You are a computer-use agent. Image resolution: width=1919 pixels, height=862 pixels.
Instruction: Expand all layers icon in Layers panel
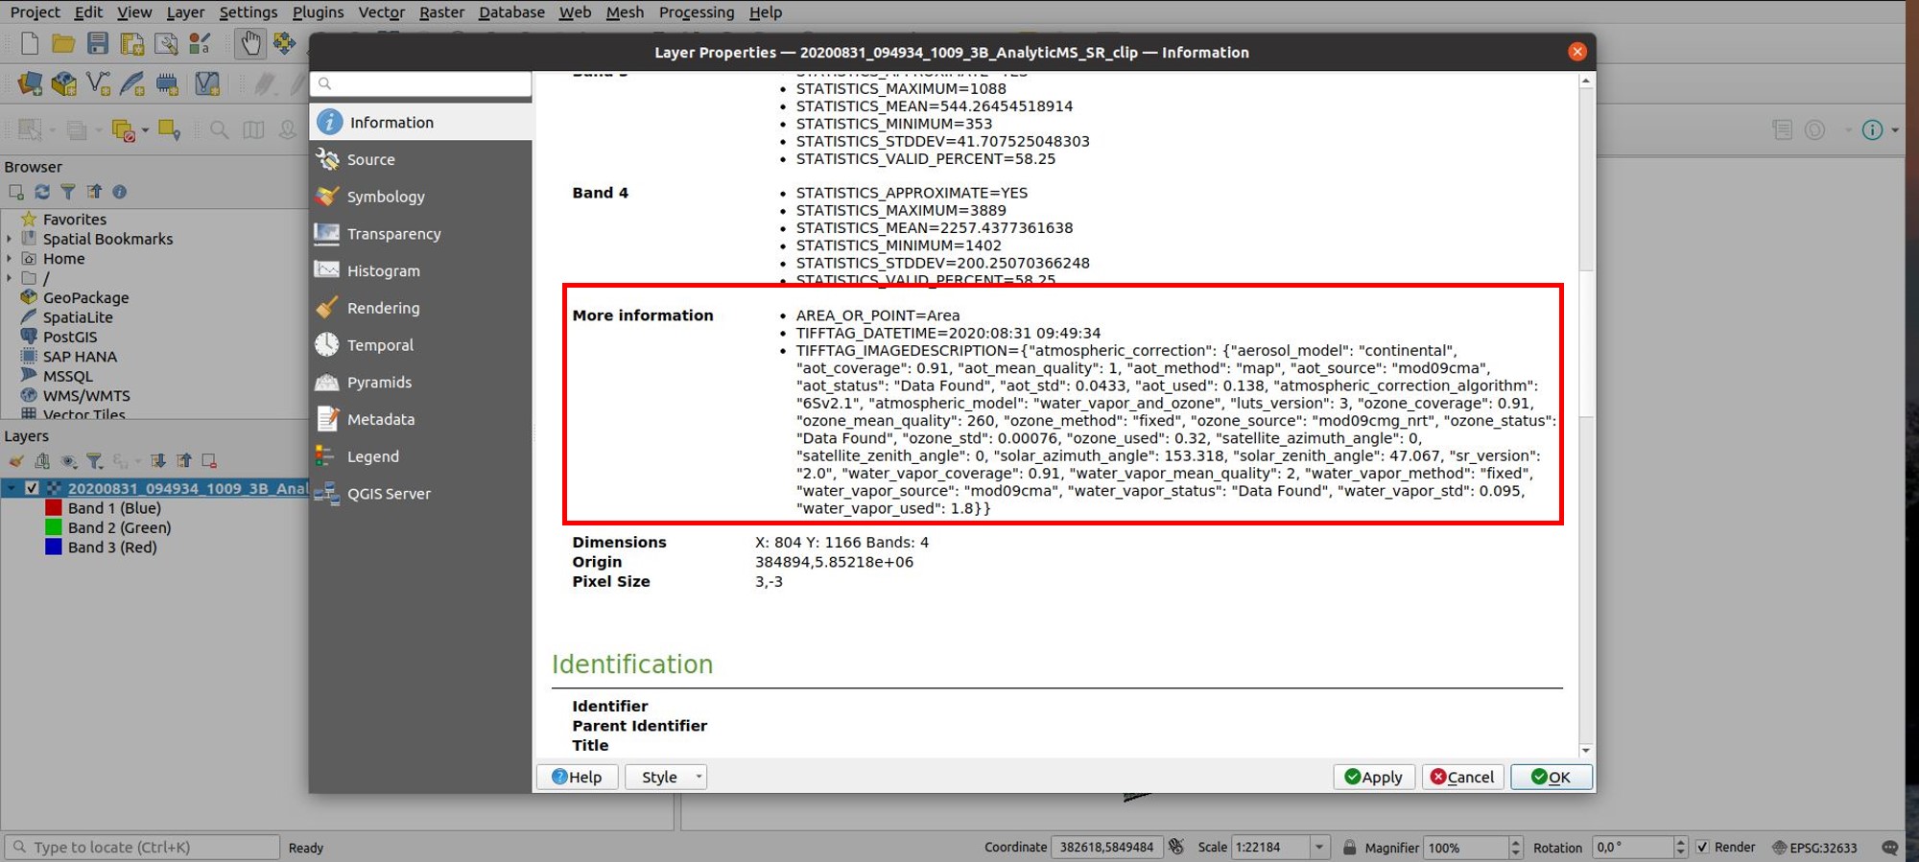point(157,461)
